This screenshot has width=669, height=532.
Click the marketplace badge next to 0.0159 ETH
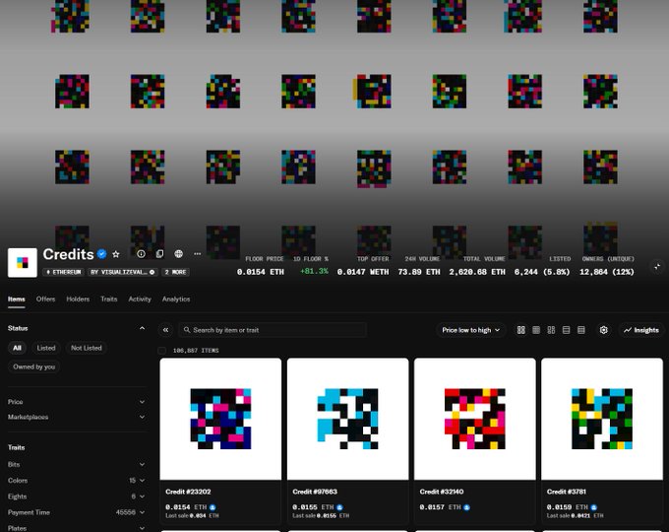[594, 507]
